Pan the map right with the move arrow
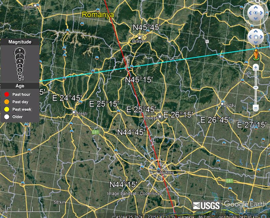 pyautogui.click(x=261, y=37)
